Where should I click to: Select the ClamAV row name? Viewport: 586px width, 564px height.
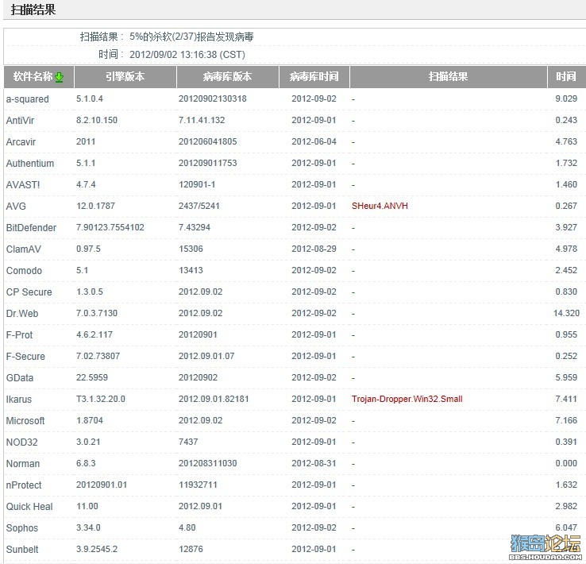click(24, 249)
